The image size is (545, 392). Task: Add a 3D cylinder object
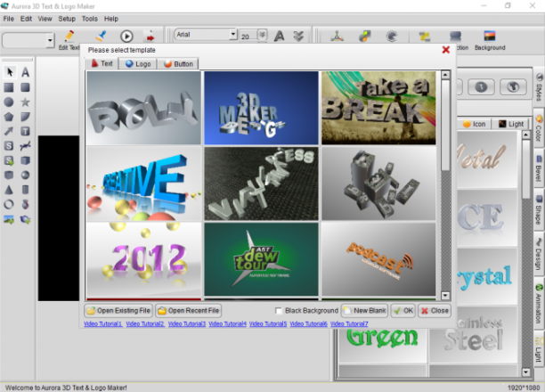coord(25,190)
